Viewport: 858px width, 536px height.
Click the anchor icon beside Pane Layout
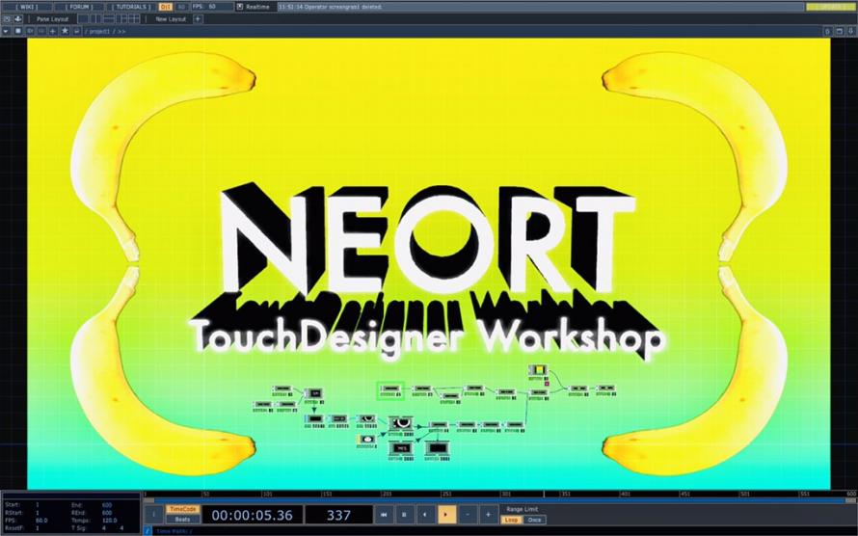17,19
